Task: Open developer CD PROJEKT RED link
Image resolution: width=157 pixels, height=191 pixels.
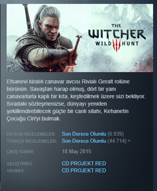Action: pos(84,163)
